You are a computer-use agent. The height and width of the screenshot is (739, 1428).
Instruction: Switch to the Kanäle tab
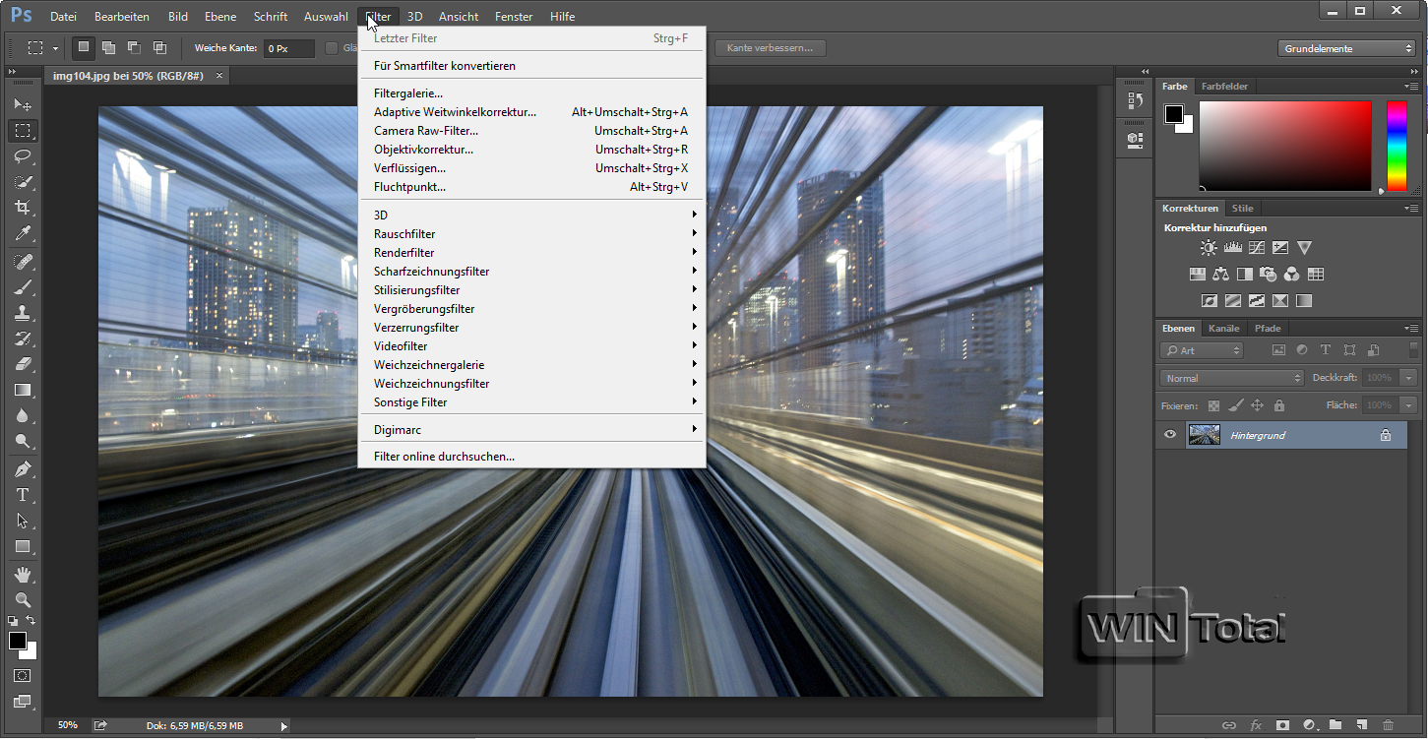coord(1223,329)
